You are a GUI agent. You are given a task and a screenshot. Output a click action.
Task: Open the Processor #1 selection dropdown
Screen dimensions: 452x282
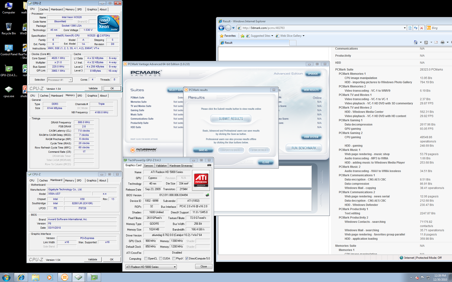(x=60, y=80)
